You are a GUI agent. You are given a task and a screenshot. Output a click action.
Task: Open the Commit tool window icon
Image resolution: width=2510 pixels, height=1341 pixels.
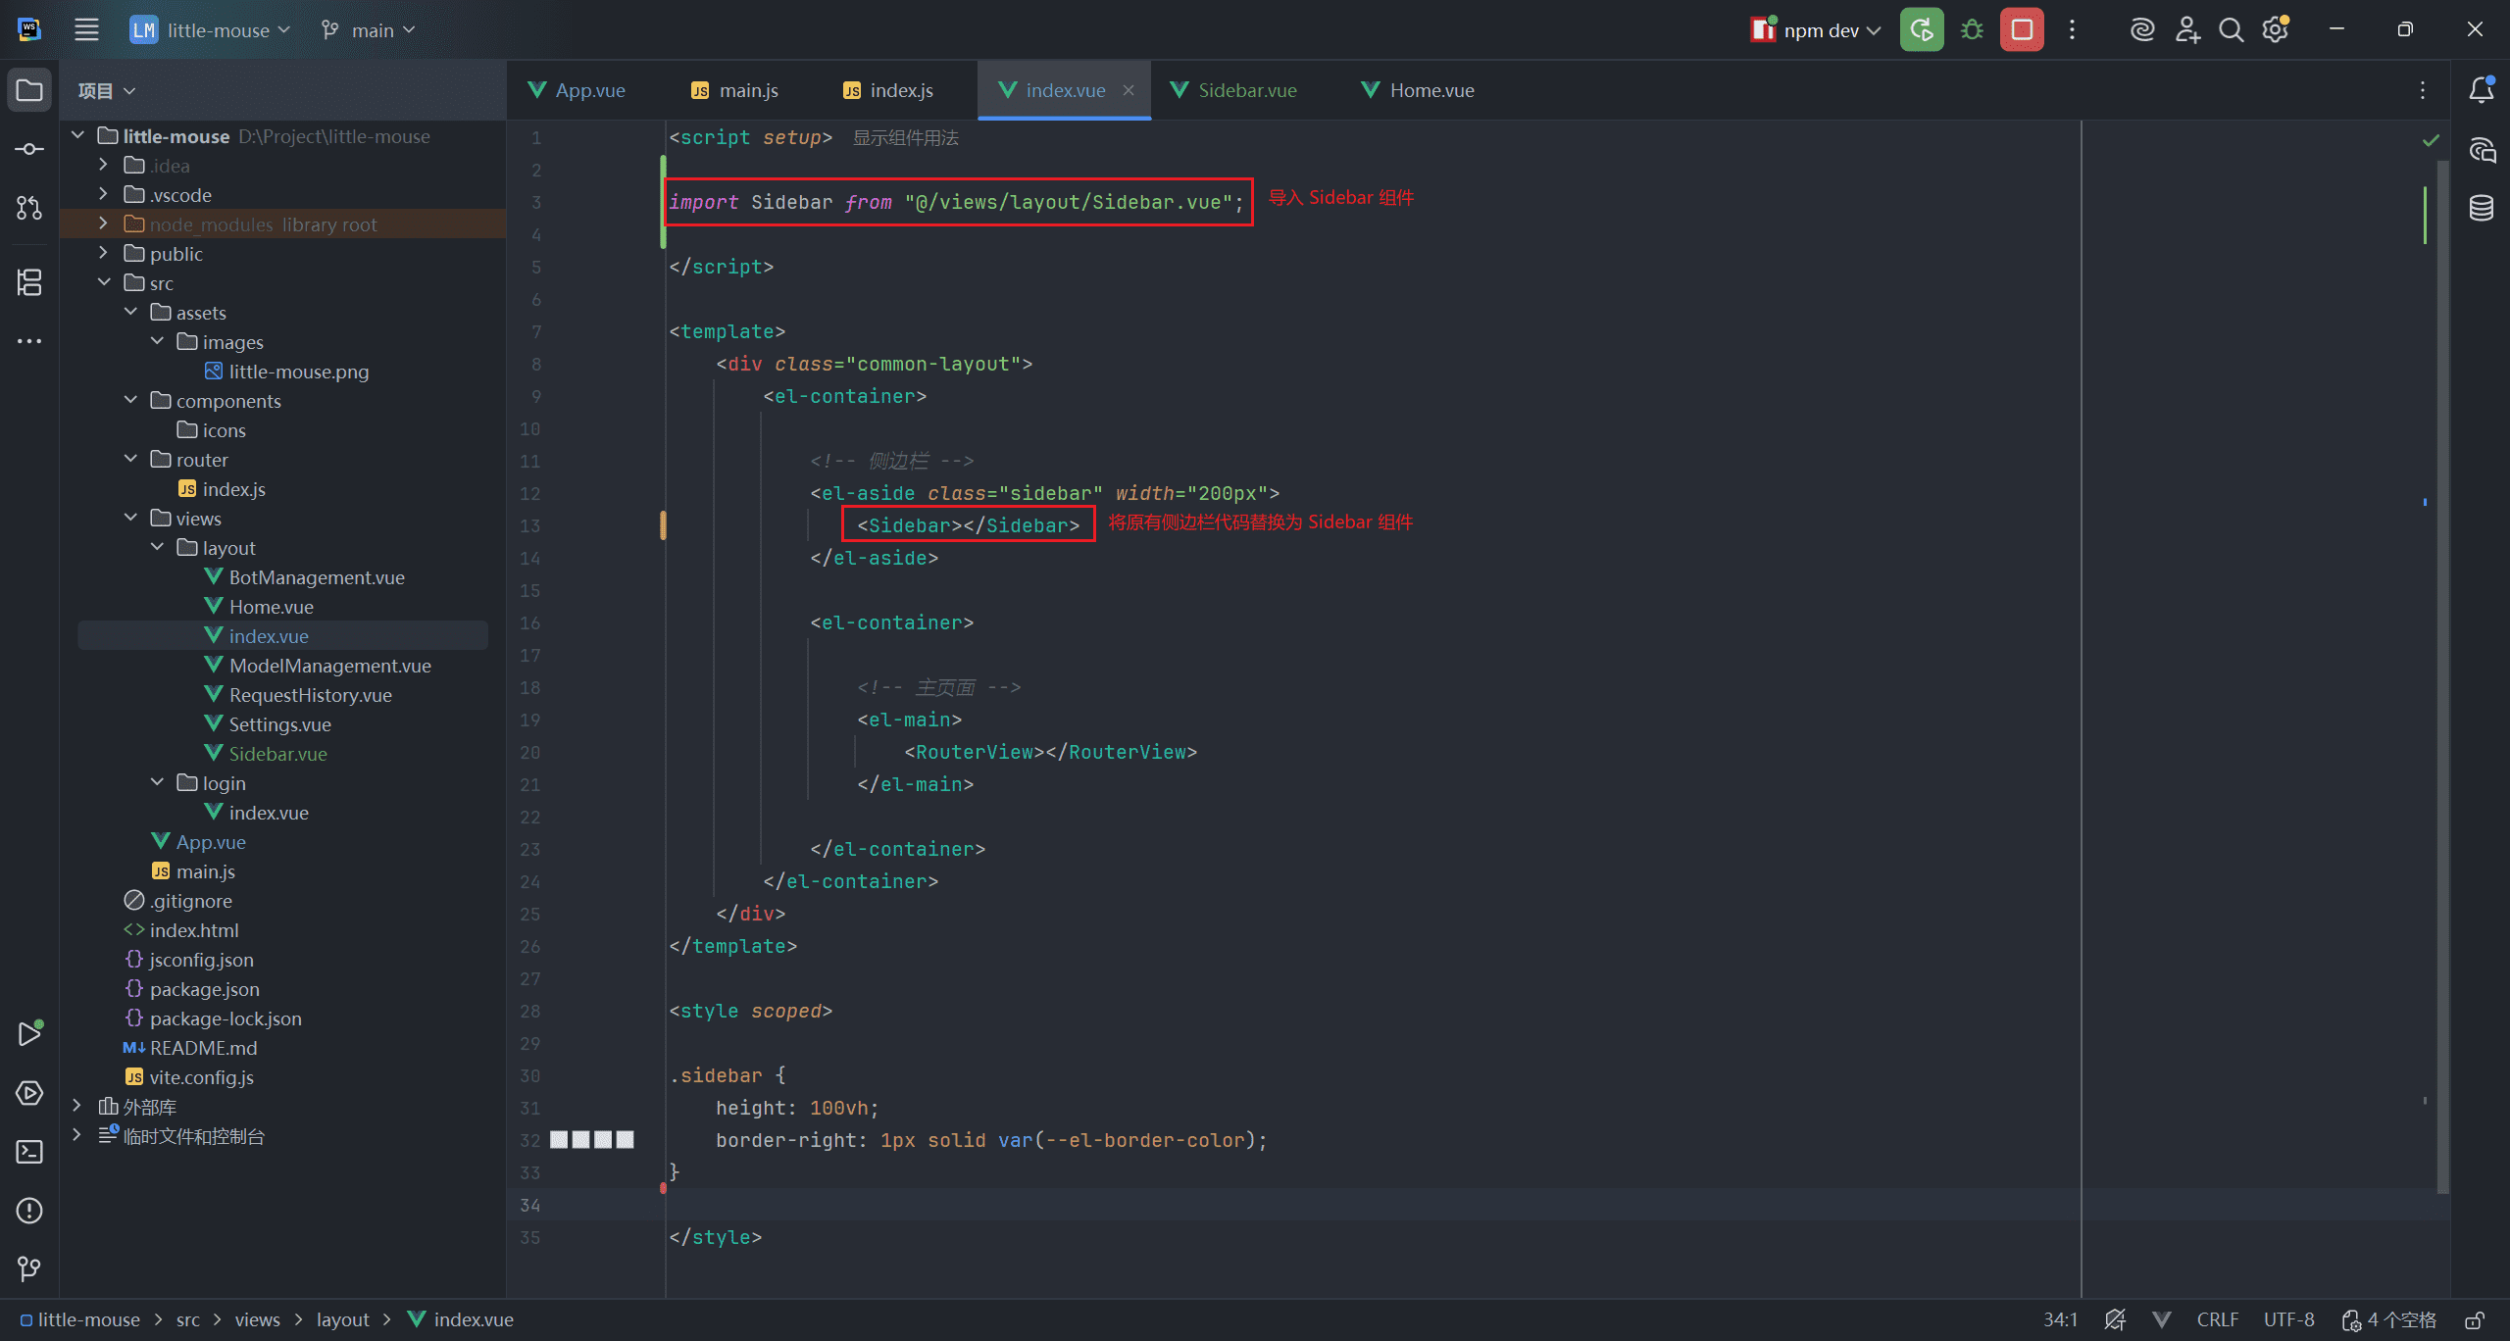pyautogui.click(x=29, y=149)
